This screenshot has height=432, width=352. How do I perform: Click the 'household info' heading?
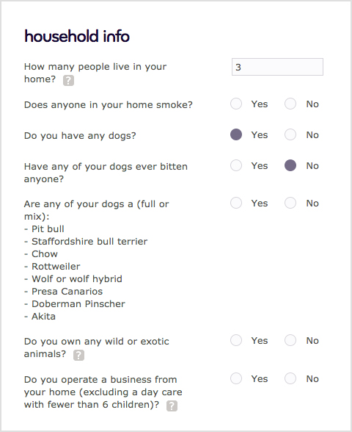pyautogui.click(x=77, y=36)
